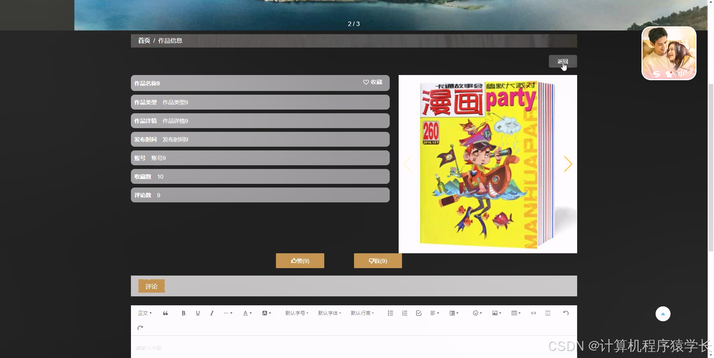
Task: Click the 返回 back button
Action: [x=563, y=61]
